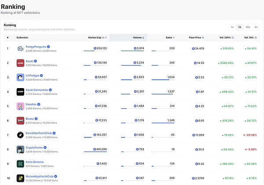
Task: Sort by the Market Cap sort arrows
Action: click(106, 37)
